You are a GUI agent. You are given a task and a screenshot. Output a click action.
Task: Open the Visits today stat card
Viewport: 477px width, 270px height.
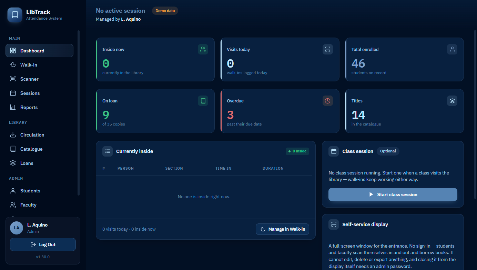click(x=280, y=59)
